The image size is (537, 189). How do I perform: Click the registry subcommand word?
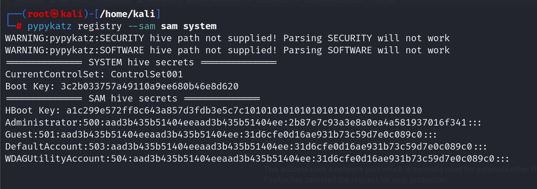tap(100, 26)
